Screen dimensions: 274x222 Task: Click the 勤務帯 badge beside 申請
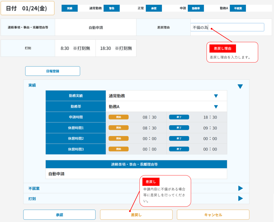(196, 8)
